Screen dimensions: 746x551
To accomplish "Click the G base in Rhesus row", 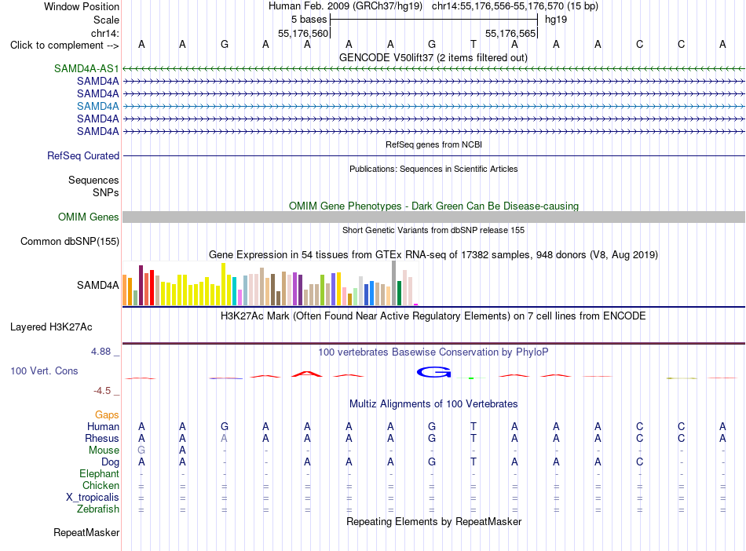I will point(432,438).
